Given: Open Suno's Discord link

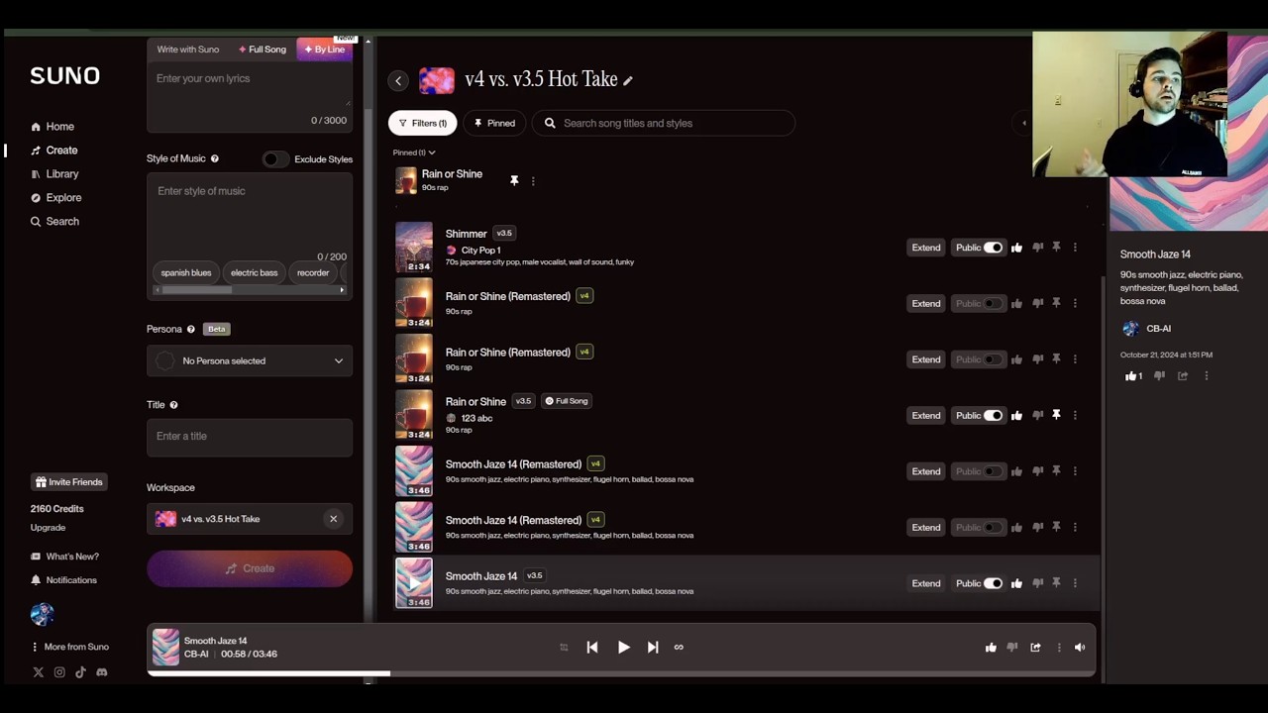Looking at the screenshot, I should (101, 672).
